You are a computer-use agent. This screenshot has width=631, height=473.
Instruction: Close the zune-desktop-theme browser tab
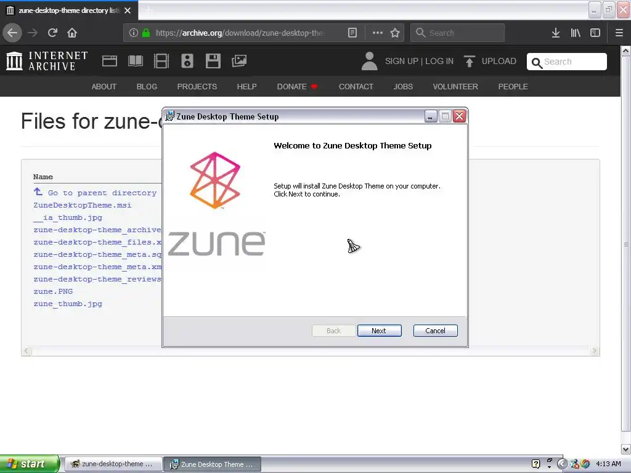point(128,10)
